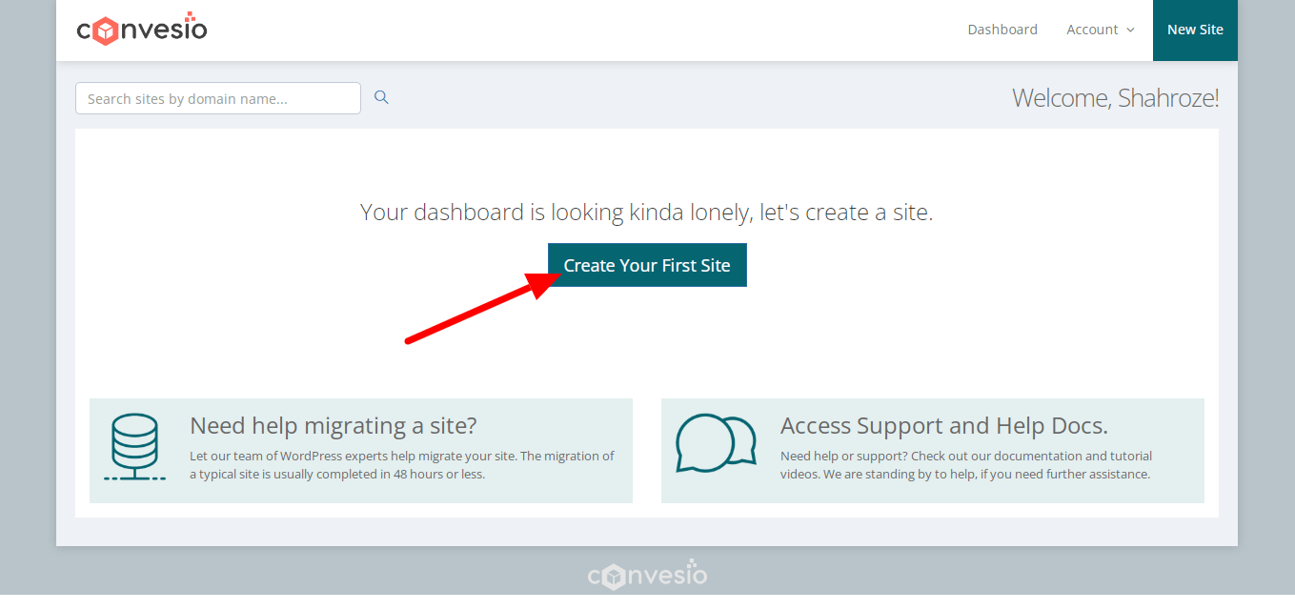
Task: Click the search magnifier icon
Action: click(380, 96)
